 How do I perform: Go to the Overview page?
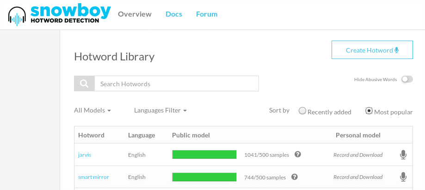click(135, 14)
